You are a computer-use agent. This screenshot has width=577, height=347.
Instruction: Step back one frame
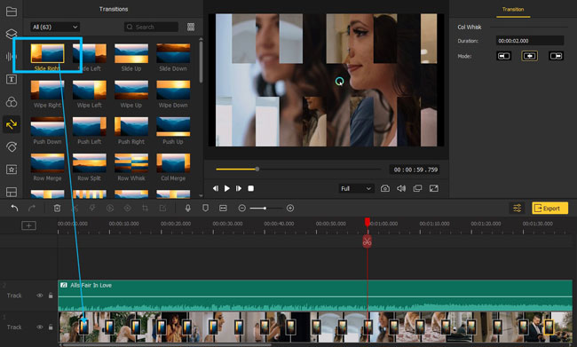click(216, 188)
